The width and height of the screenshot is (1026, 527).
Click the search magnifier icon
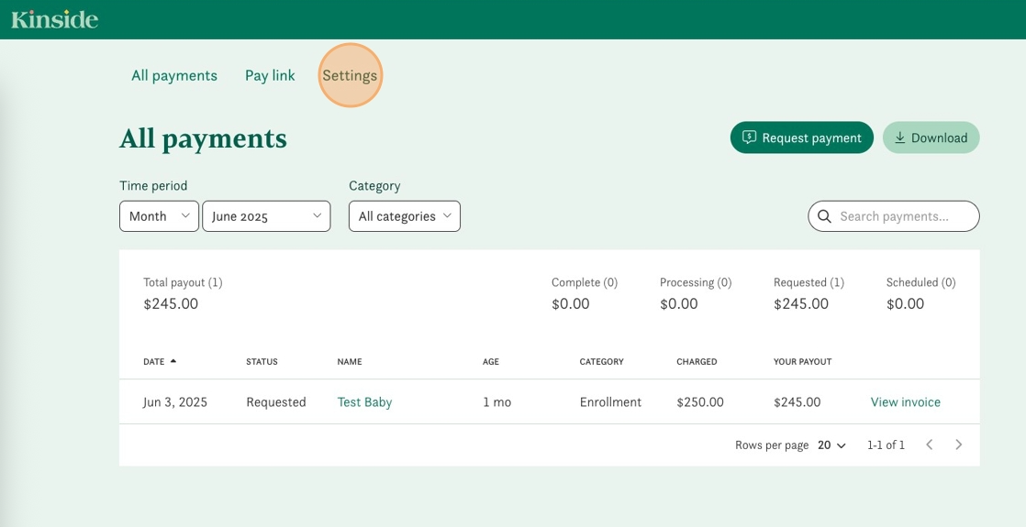(x=824, y=216)
